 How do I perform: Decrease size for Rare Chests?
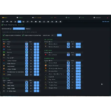click(x=38, y=85)
